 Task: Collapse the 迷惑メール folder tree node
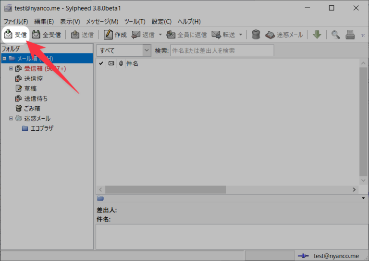(11, 118)
